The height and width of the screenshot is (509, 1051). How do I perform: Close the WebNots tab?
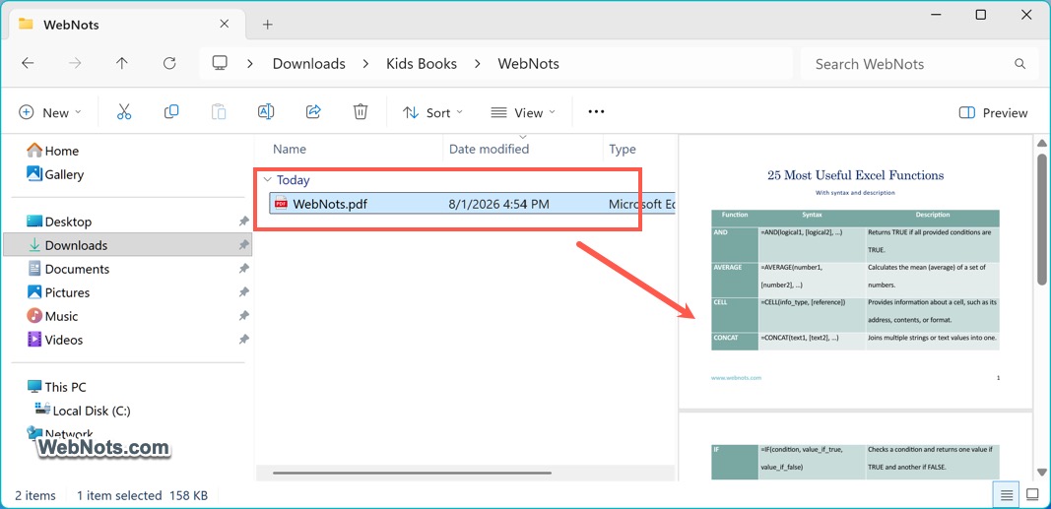click(x=225, y=24)
